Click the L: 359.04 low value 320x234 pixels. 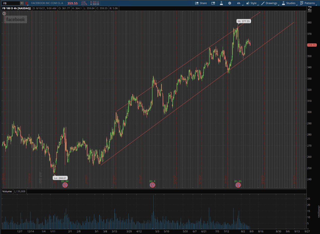pyautogui.click(x=90, y=8)
